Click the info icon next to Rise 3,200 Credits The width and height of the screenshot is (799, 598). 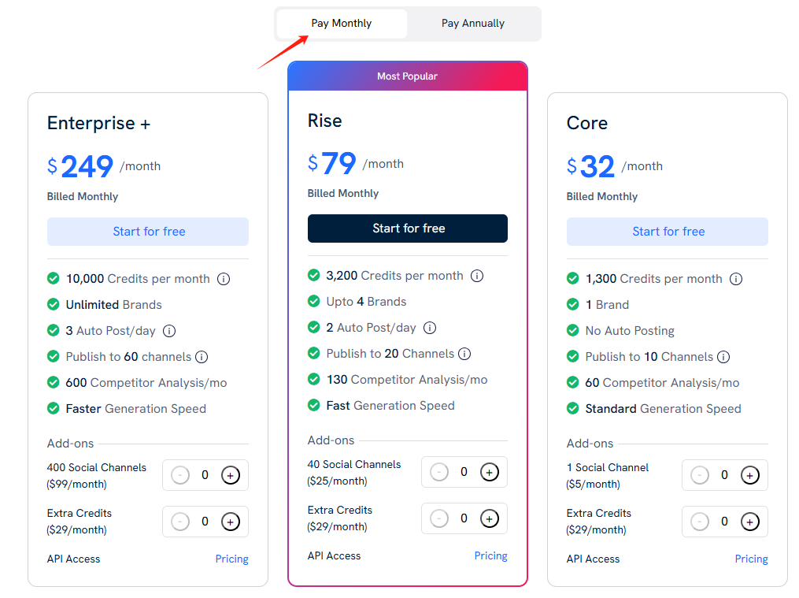(477, 275)
